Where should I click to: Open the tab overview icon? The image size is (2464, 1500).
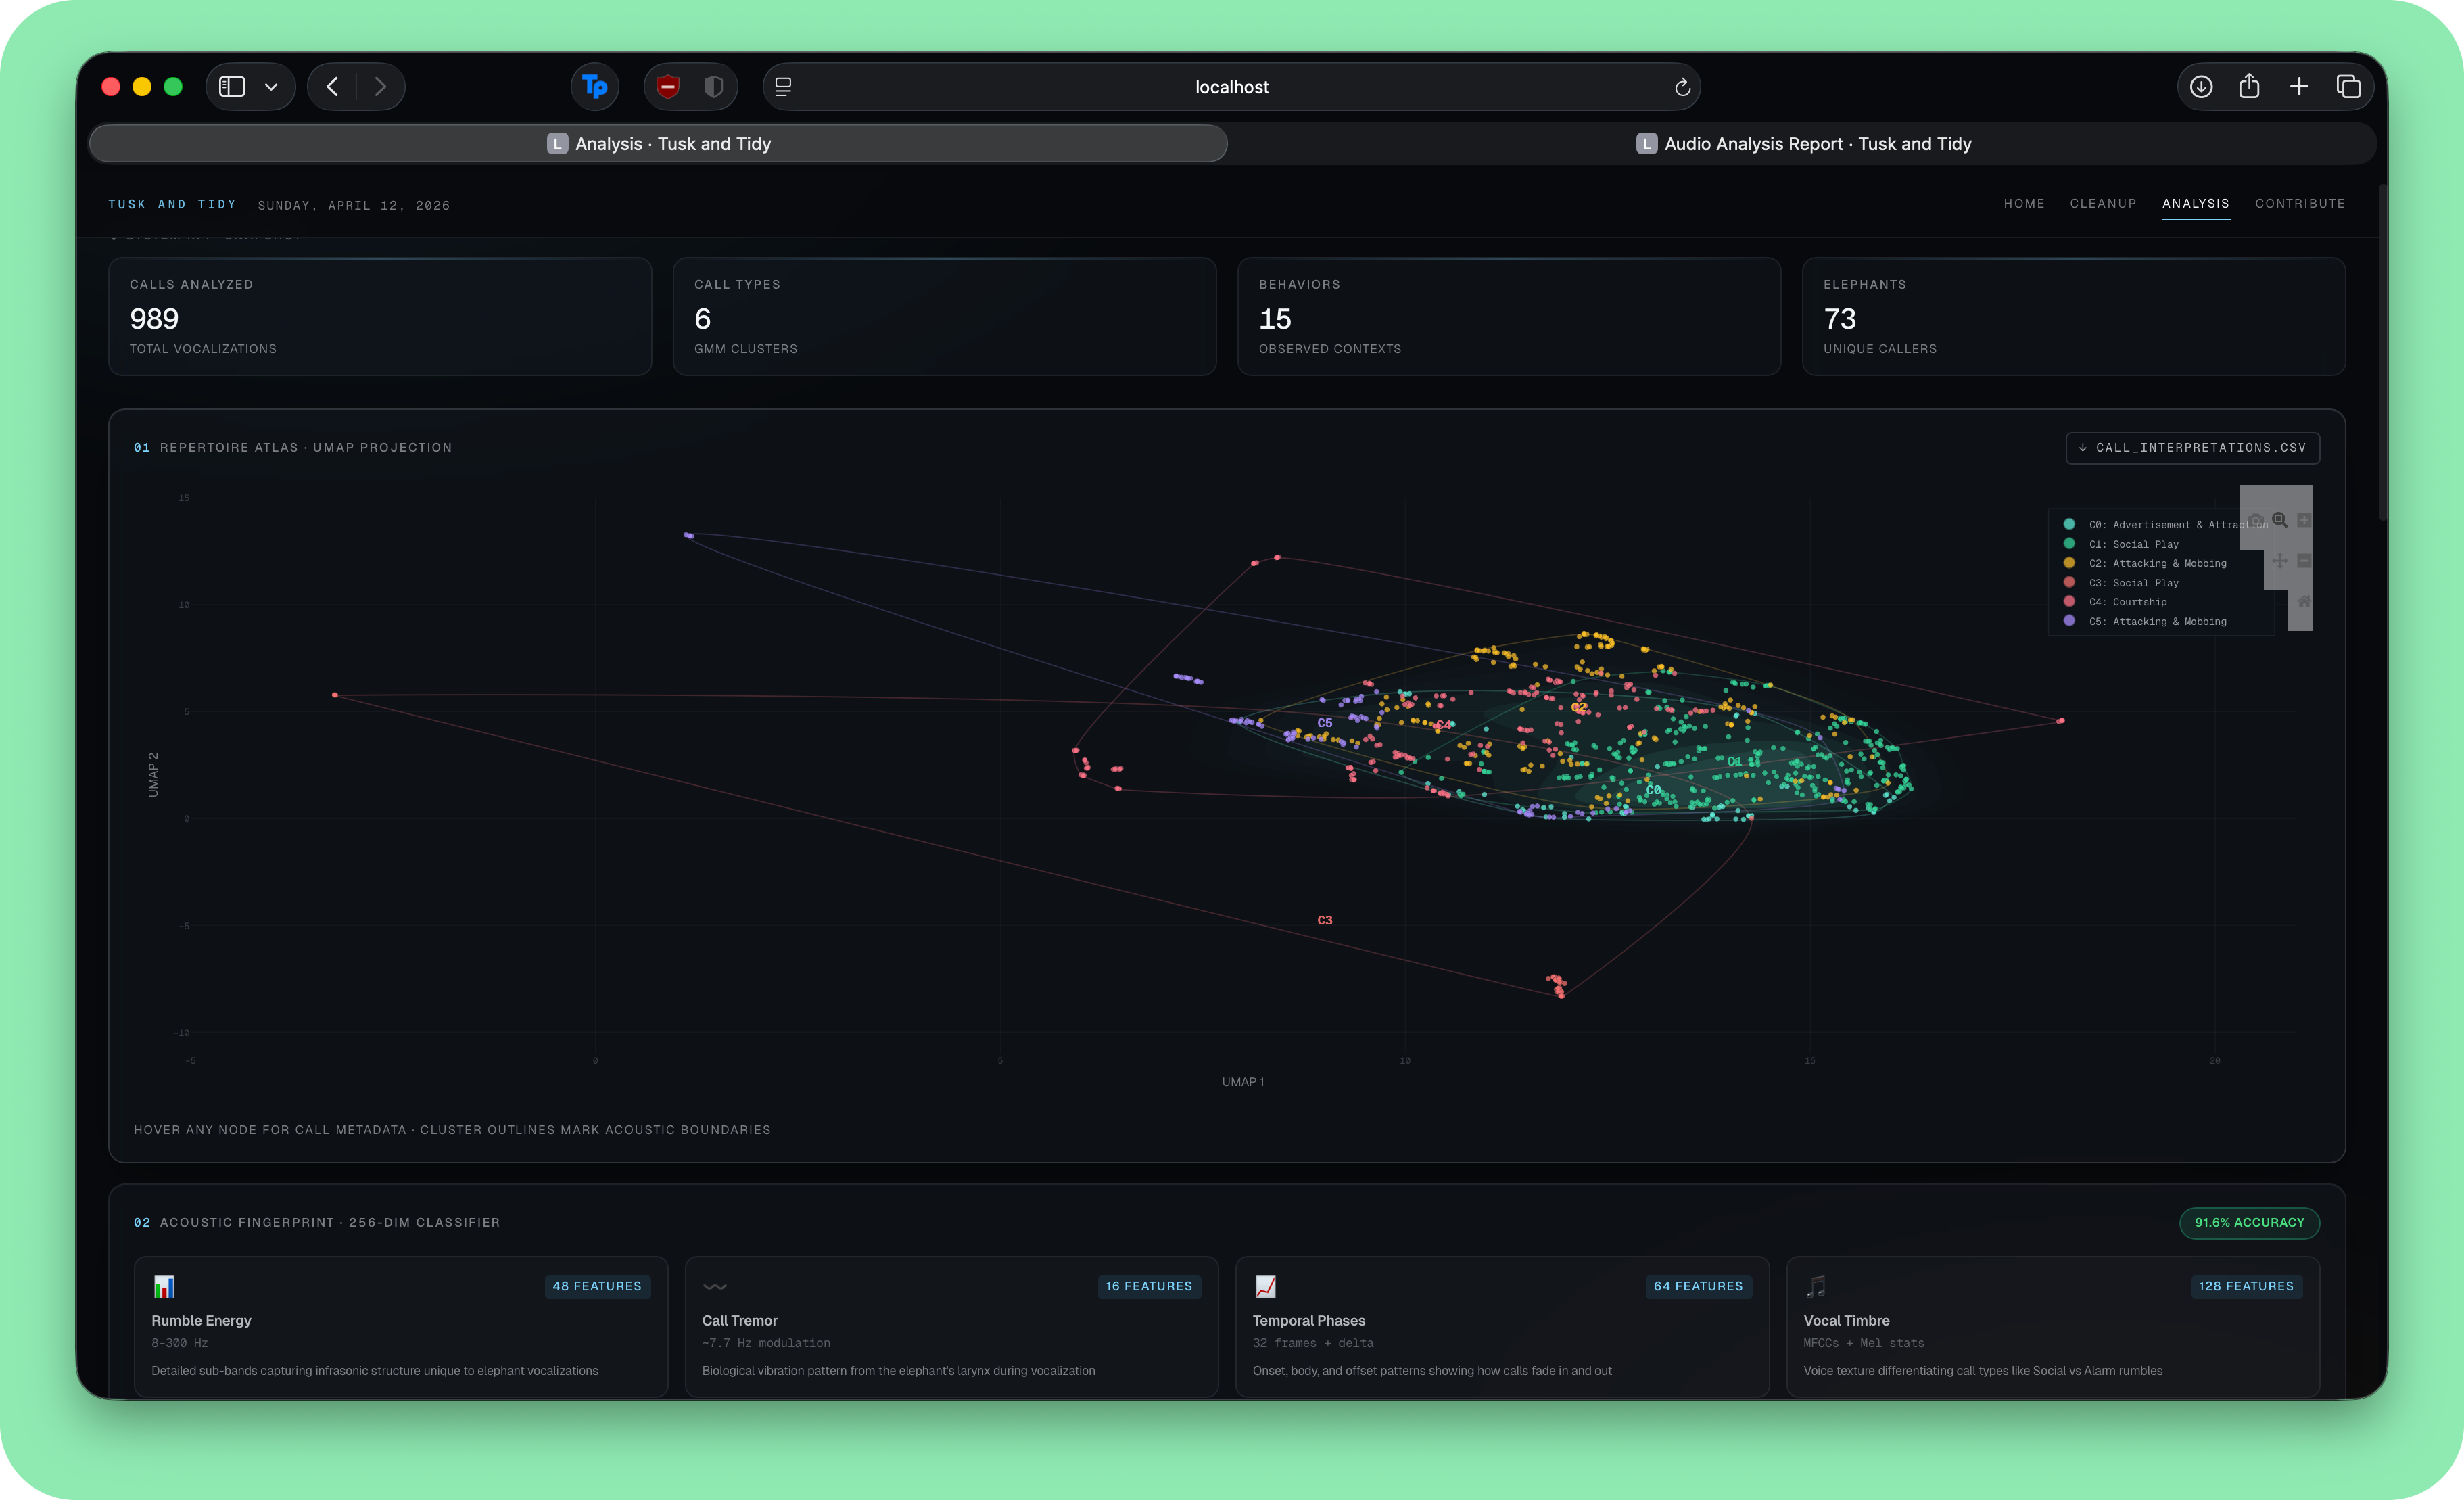2348,87
